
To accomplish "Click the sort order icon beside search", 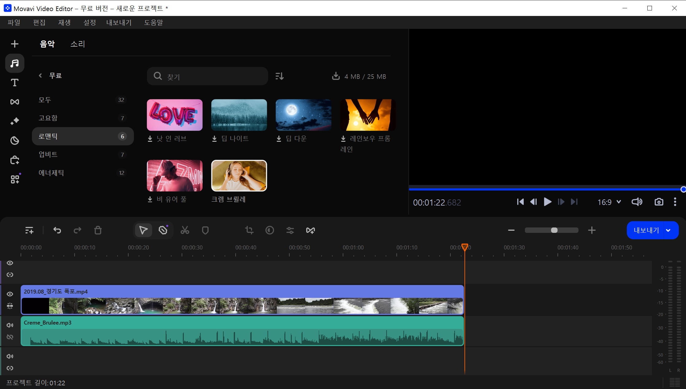I will click(279, 76).
